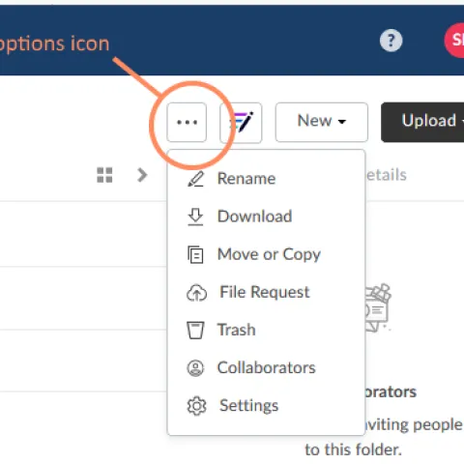Screen dimensions: 464x464
Task: Choose File Request from the menu
Action: click(266, 292)
